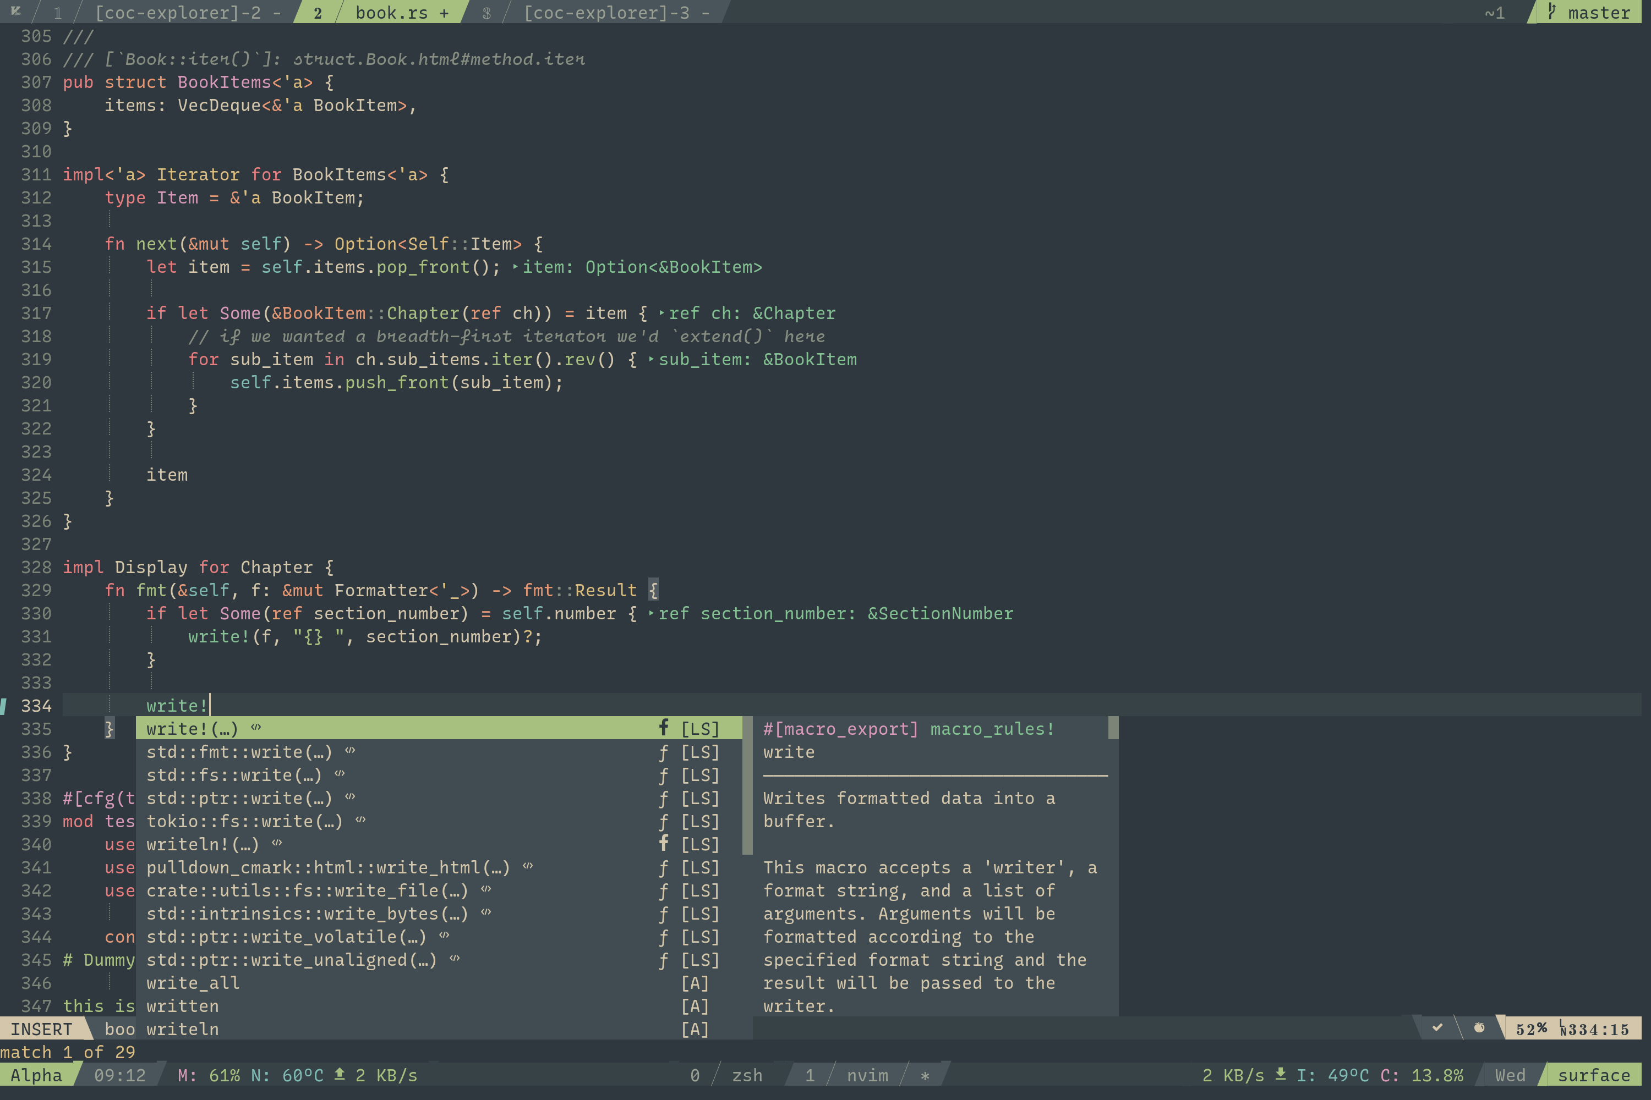This screenshot has height=1100, width=1651.
Task: Choose the tokio::fs::write(…) completion entry
Action: point(244,821)
